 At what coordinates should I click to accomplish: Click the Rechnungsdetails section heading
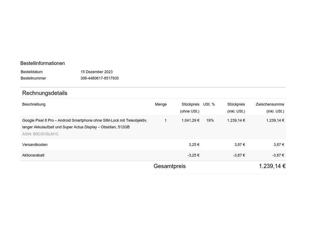click(45, 93)
